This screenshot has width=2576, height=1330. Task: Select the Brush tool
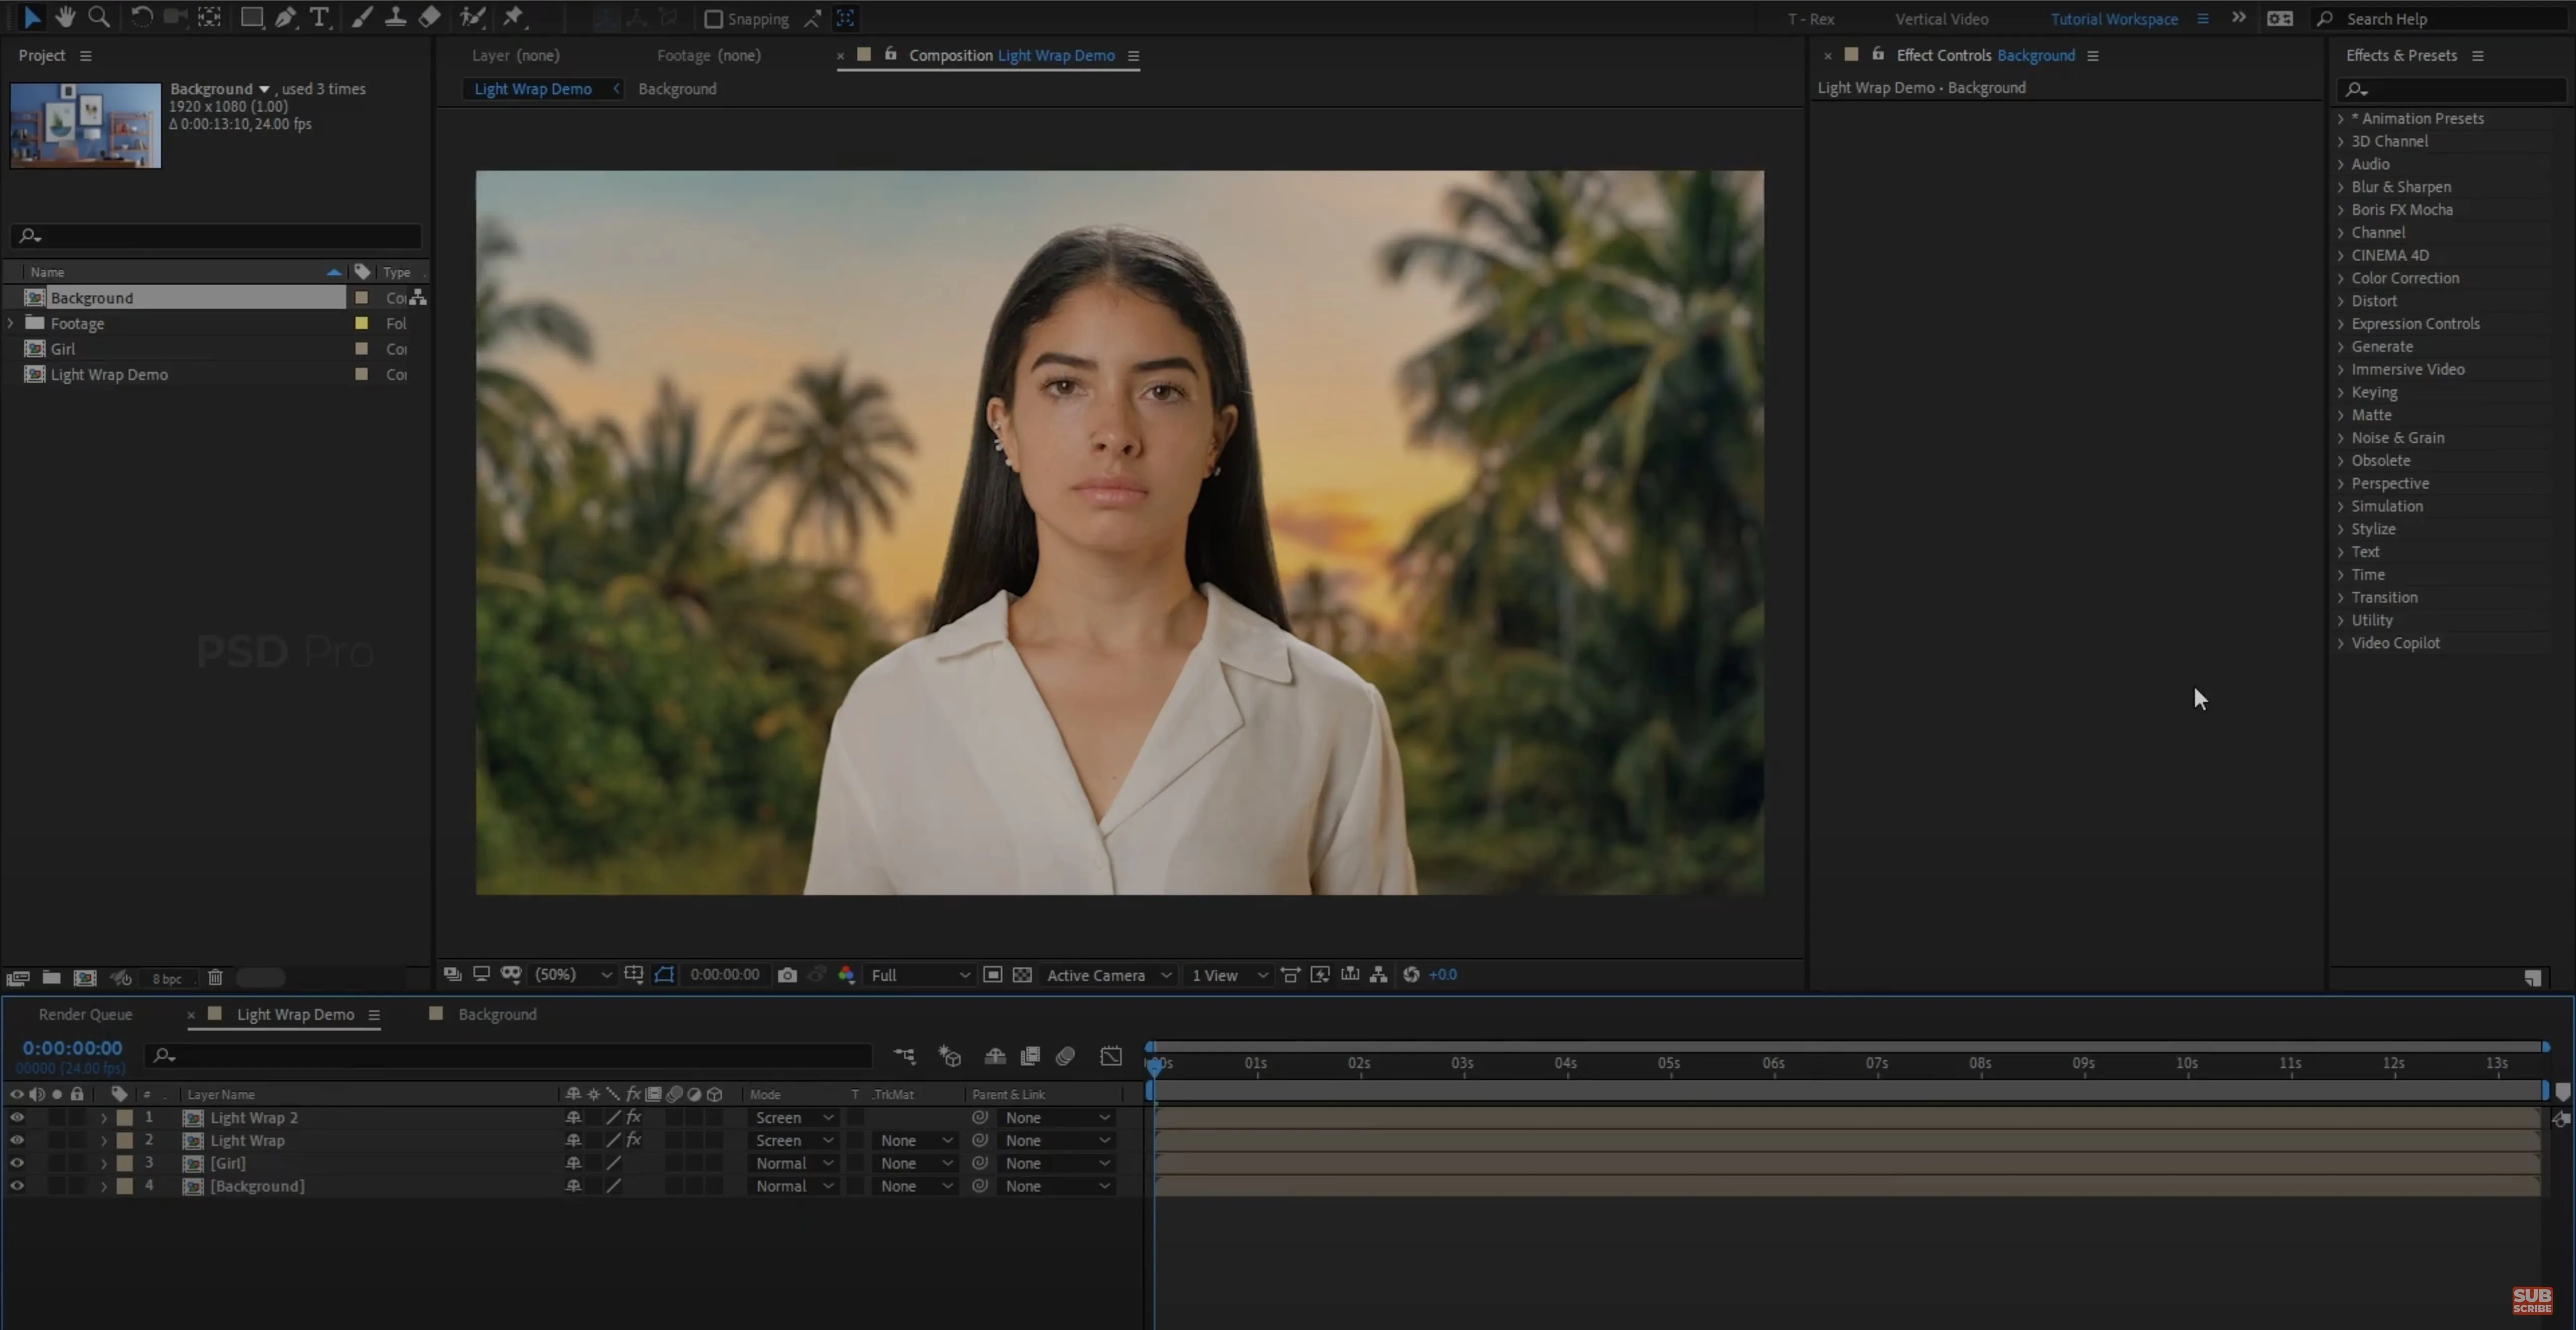pos(361,17)
